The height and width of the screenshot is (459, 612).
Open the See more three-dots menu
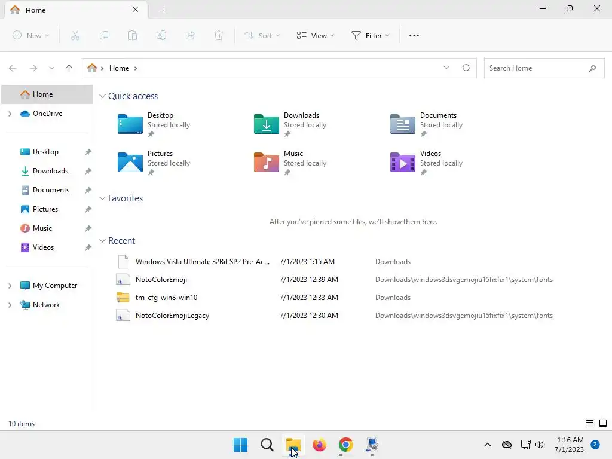coord(414,35)
